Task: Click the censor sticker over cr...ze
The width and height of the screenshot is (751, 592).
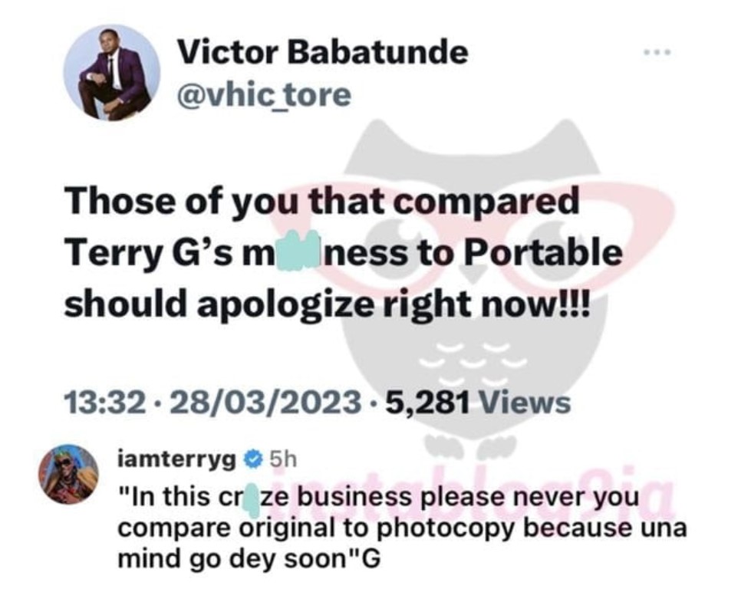Action: pyautogui.click(x=252, y=498)
